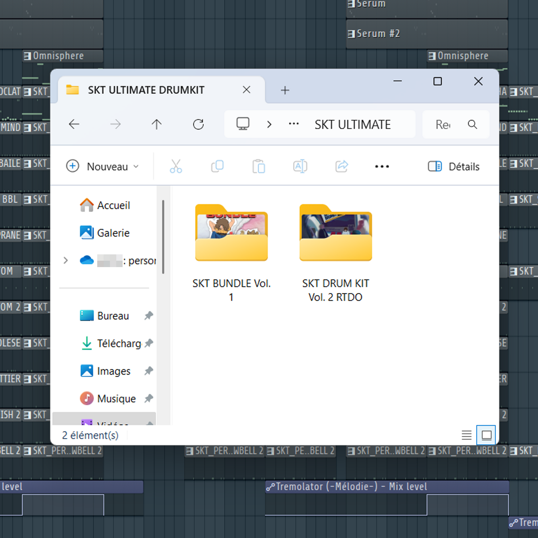The image size is (538, 538).
Task: Click the Paste clipboard icon
Action: [258, 166]
